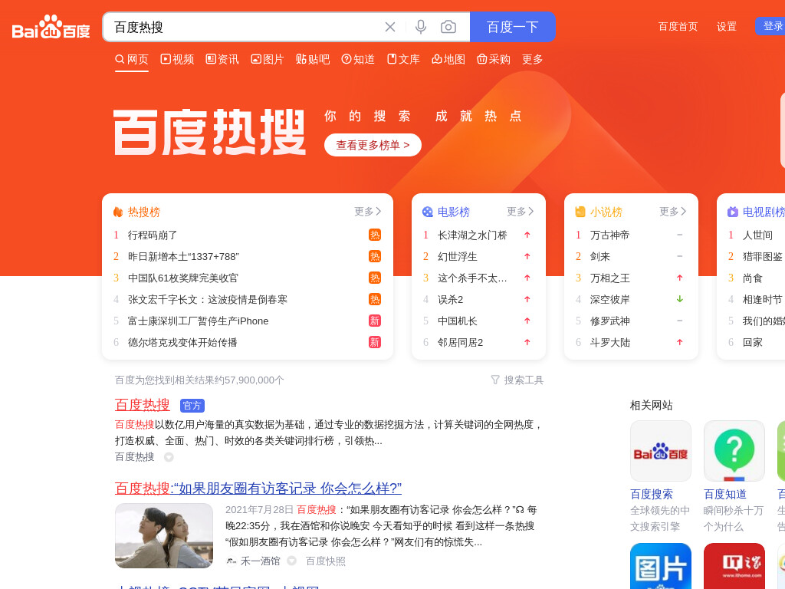785x589 pixels.
Task: Start voice search with the microphone icon
Action: pos(421,27)
